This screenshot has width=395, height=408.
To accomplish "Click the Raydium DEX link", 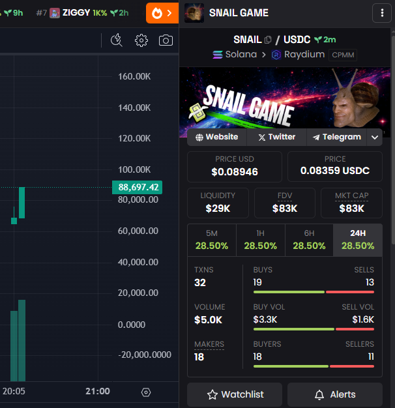I will point(298,54).
